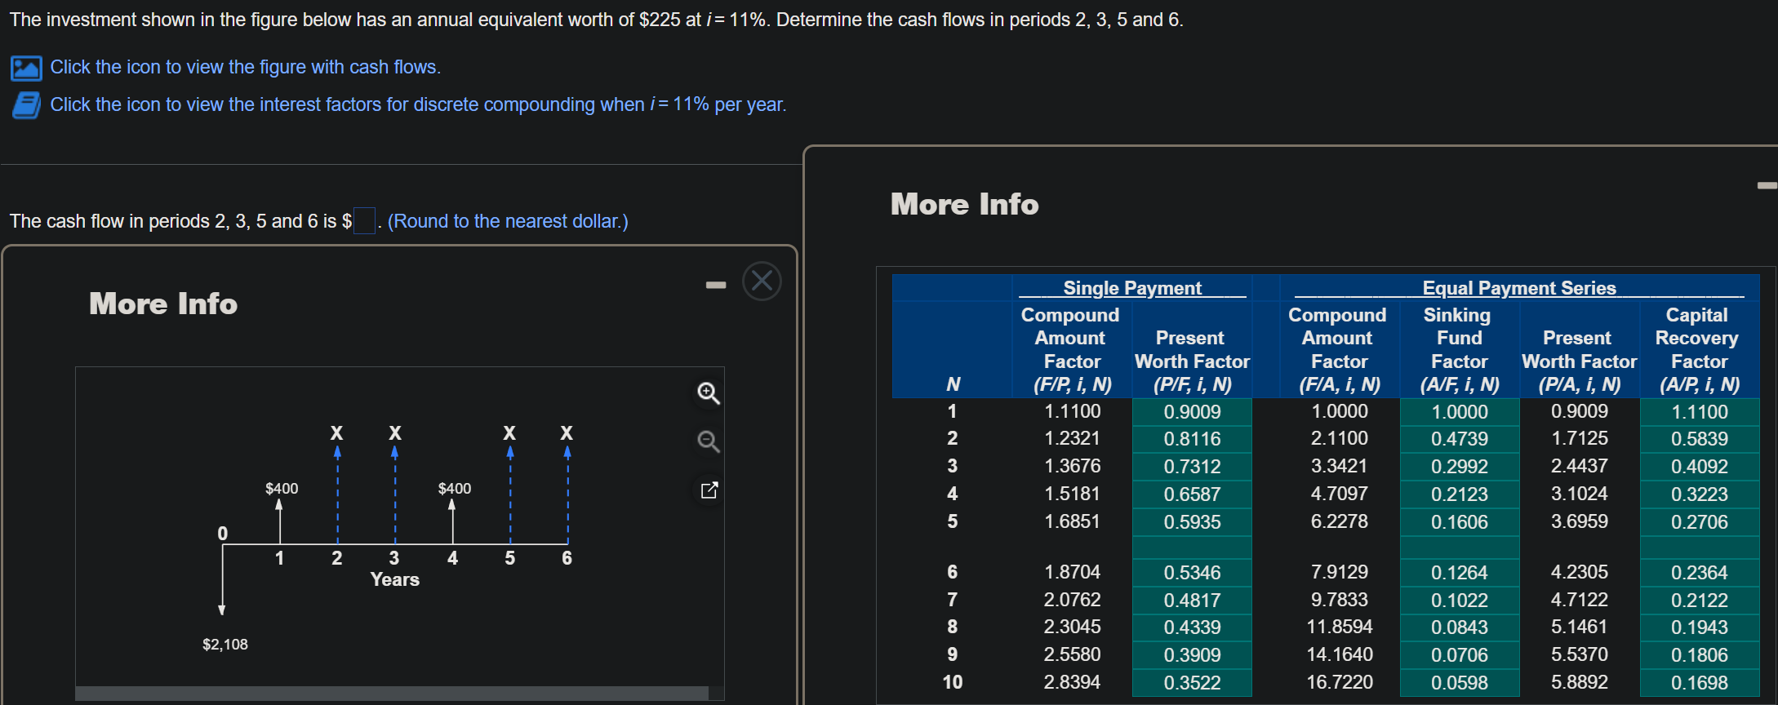
Task: Select the 1.8704 cell in the table
Action: click(1073, 572)
